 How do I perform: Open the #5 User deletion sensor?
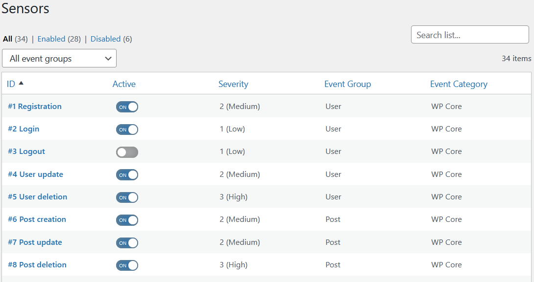coord(37,197)
